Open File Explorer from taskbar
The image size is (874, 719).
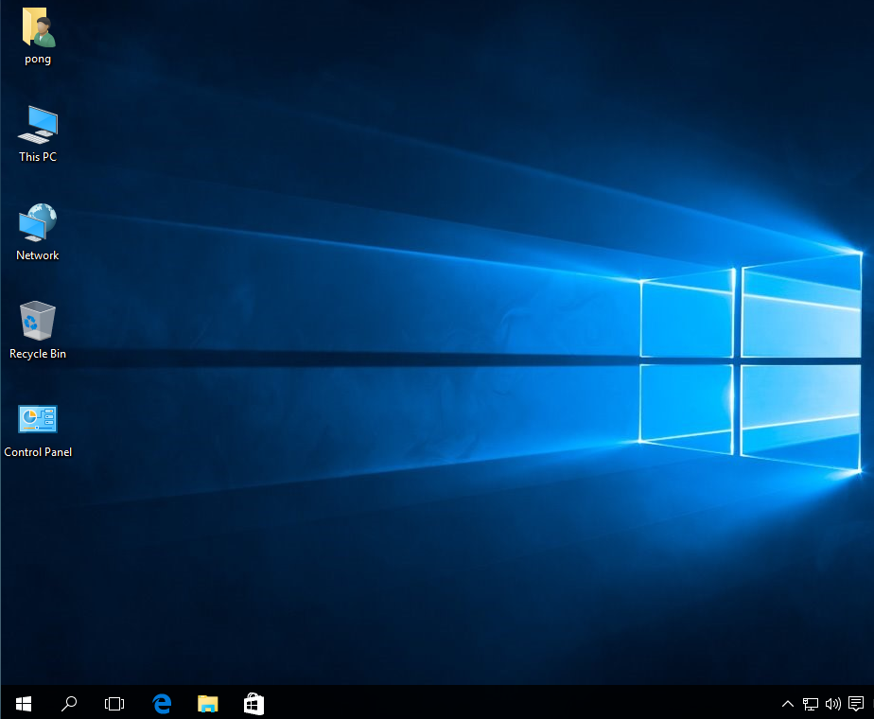208,704
